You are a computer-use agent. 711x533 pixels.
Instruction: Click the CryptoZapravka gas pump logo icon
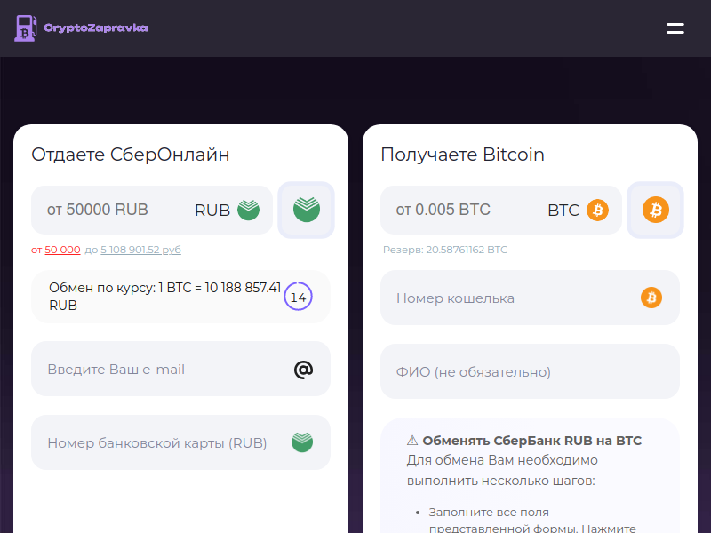click(26, 28)
